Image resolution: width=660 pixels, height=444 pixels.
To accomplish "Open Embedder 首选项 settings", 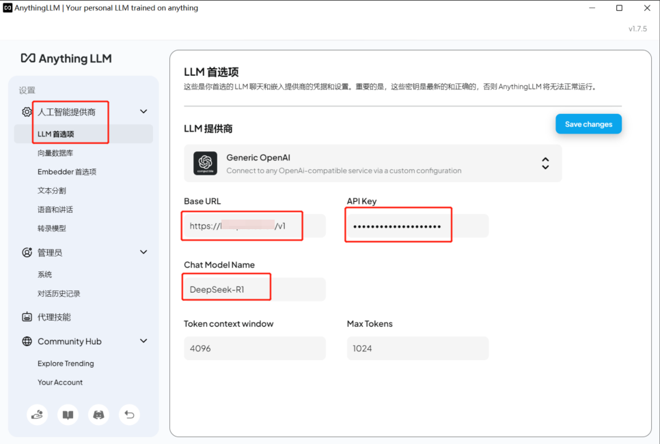I will [67, 172].
